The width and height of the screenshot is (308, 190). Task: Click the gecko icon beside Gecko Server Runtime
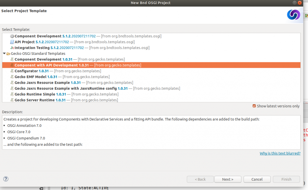point(12,100)
